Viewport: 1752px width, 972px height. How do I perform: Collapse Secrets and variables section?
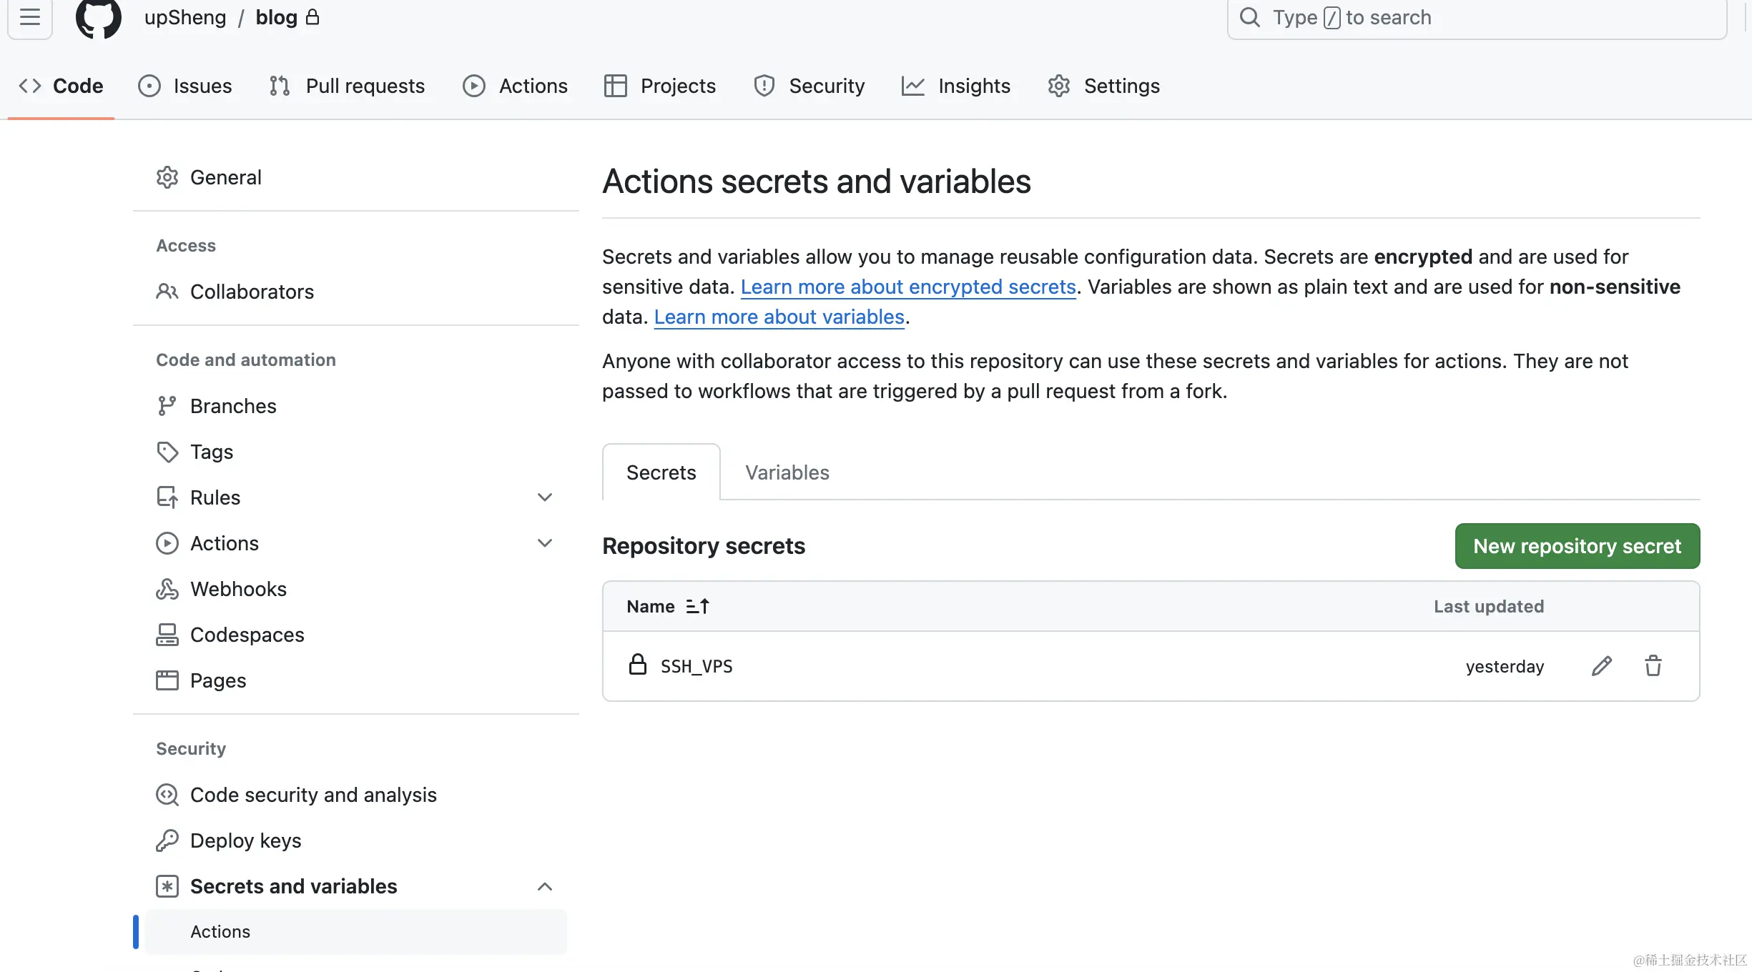point(544,886)
